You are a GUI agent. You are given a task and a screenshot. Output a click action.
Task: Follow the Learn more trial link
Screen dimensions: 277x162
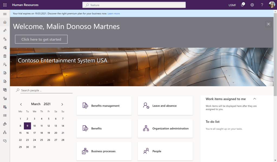click(114, 13)
